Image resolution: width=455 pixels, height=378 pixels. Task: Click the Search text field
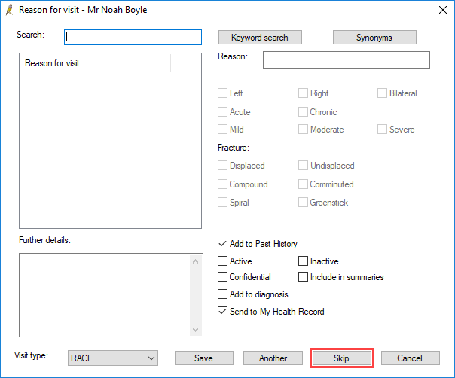coord(133,37)
